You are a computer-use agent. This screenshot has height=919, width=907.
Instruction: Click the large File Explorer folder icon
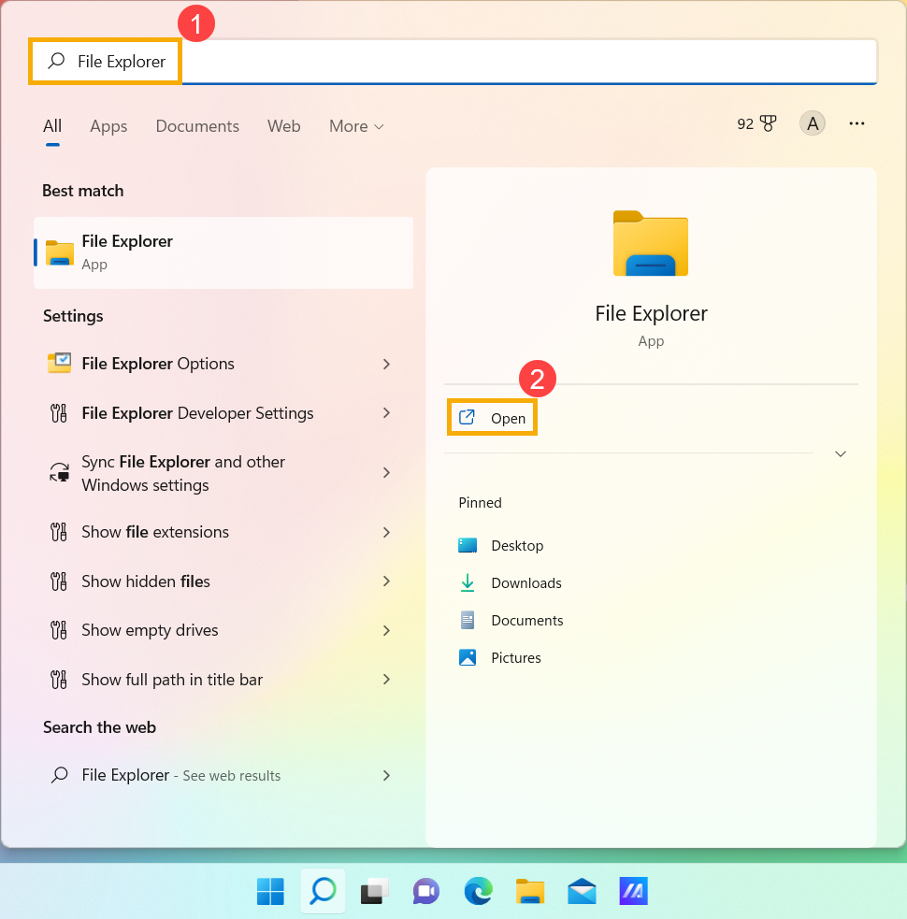coord(650,243)
